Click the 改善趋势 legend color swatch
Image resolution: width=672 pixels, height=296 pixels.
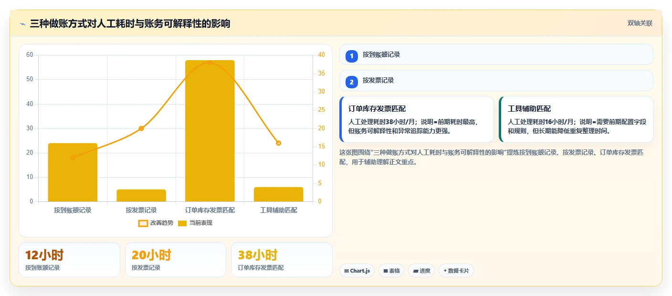pyautogui.click(x=143, y=223)
